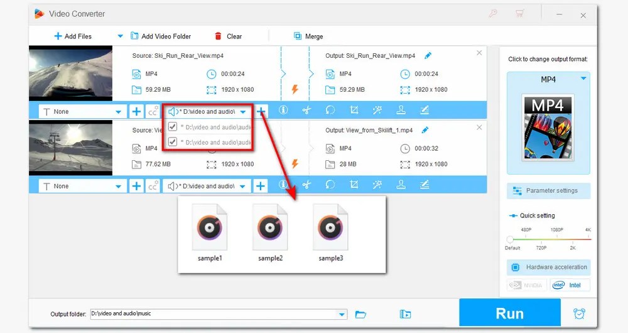Click the lightning acceleration icon on the second video

click(x=295, y=163)
